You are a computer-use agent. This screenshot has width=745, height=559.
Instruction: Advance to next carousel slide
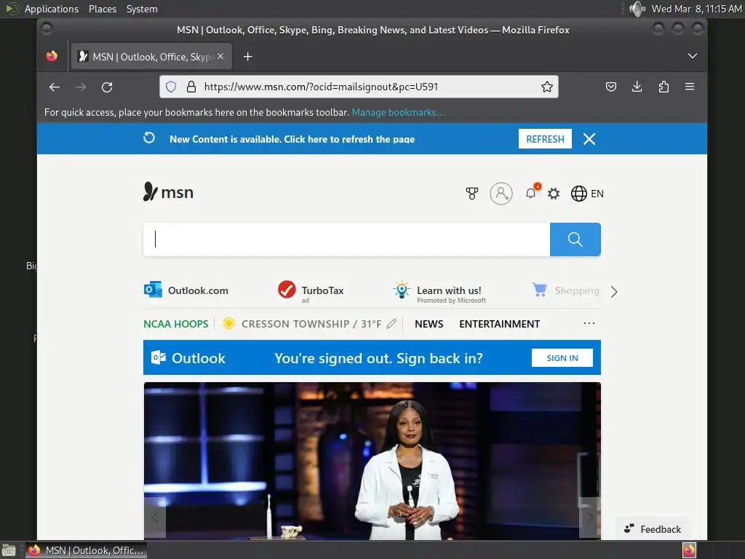coord(589,518)
